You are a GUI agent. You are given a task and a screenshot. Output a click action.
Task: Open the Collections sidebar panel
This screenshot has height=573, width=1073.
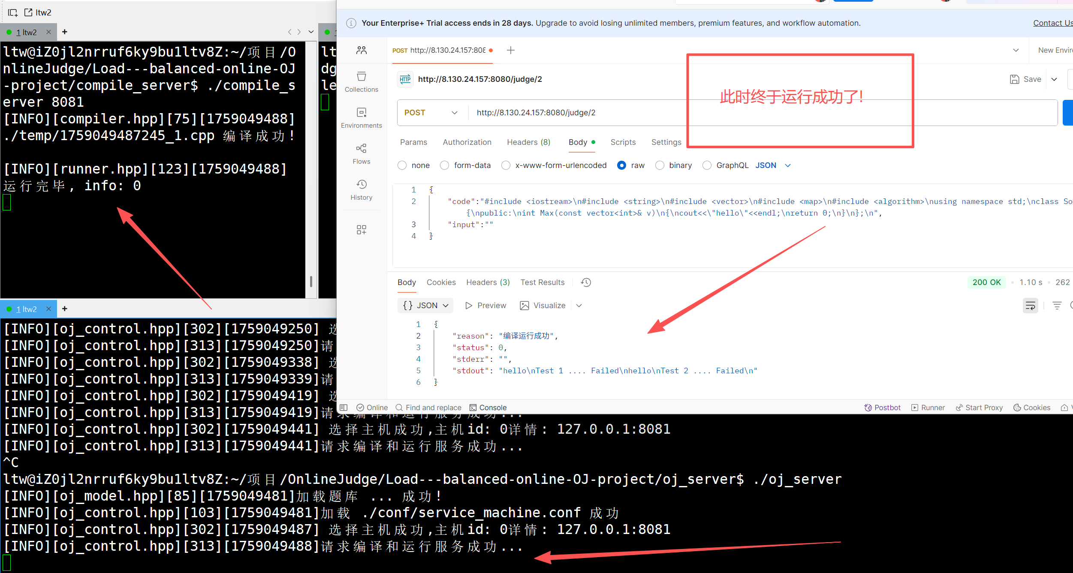coord(362,82)
